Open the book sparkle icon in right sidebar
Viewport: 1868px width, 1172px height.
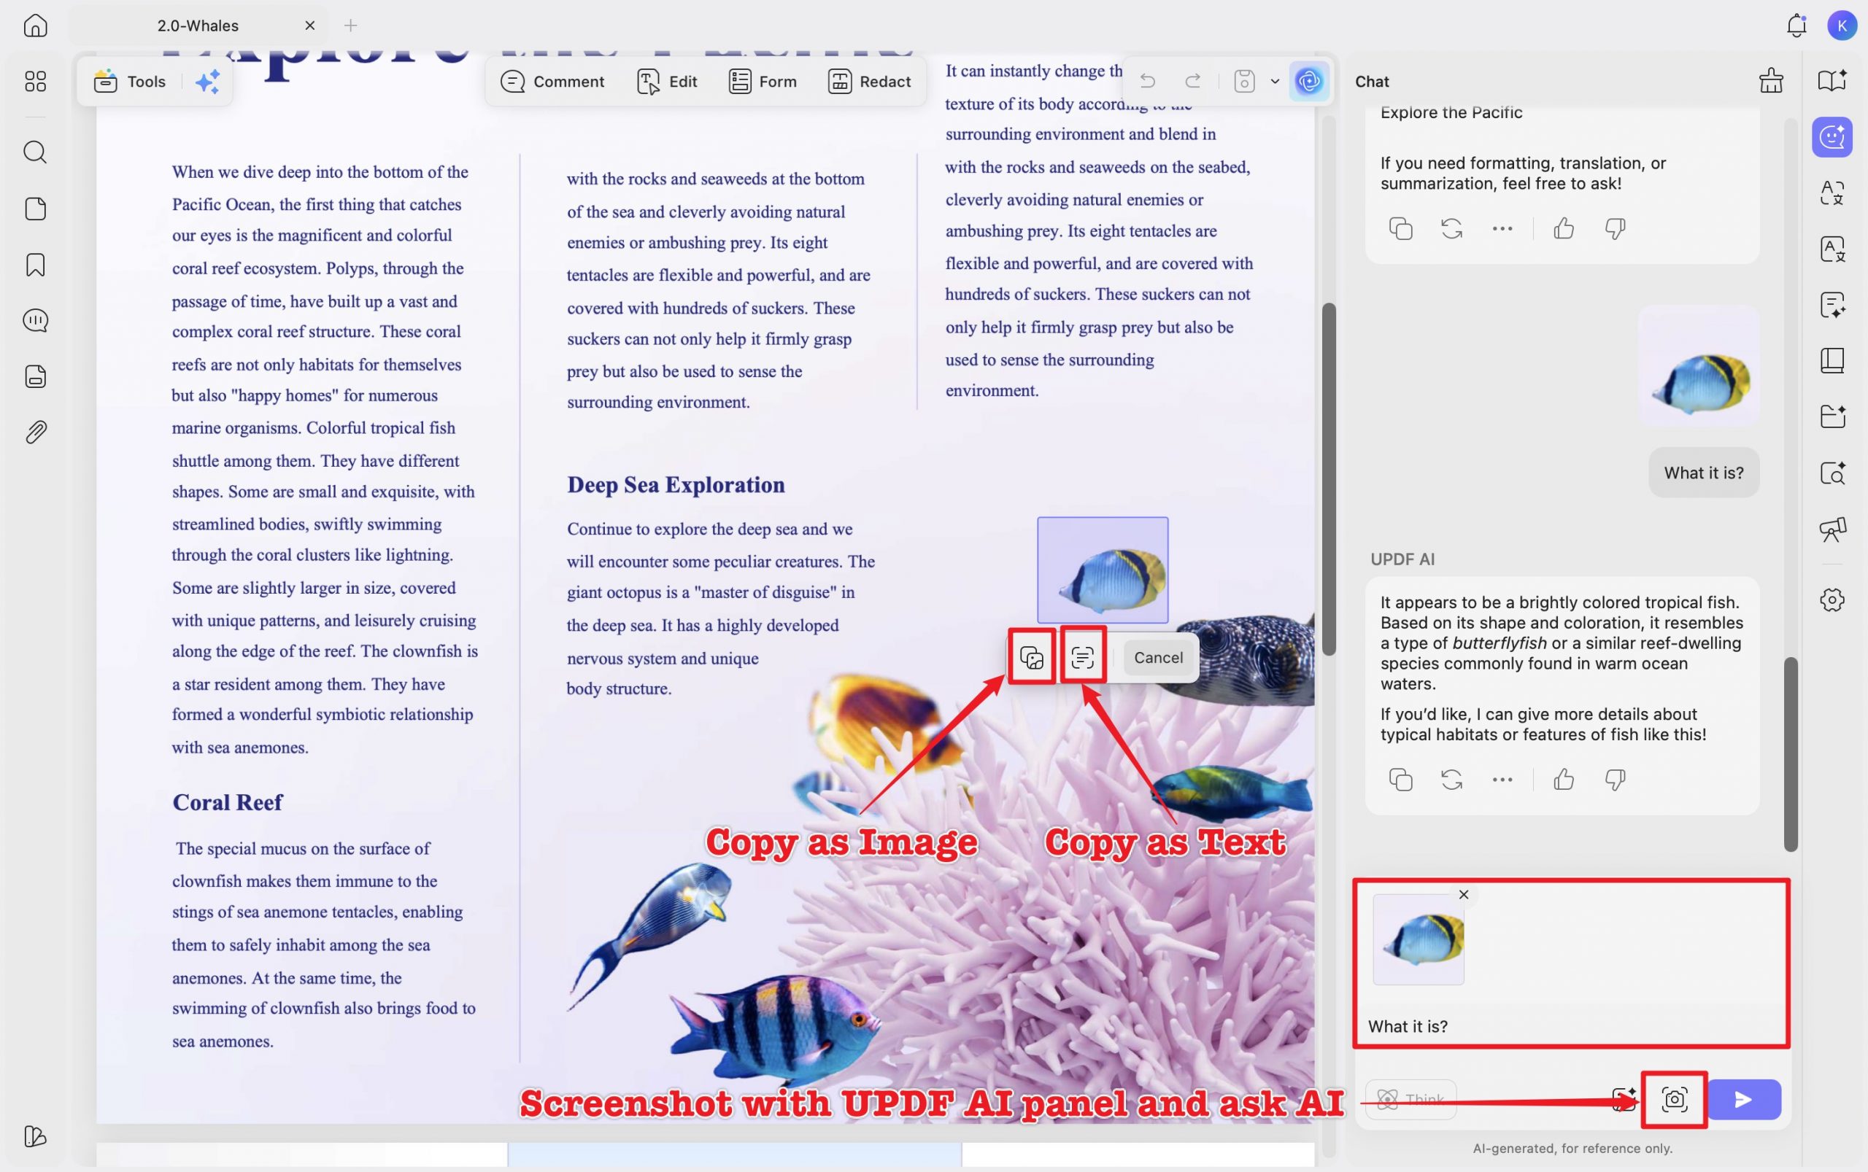click(x=1832, y=81)
